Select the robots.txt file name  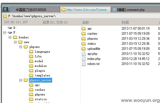94,64
